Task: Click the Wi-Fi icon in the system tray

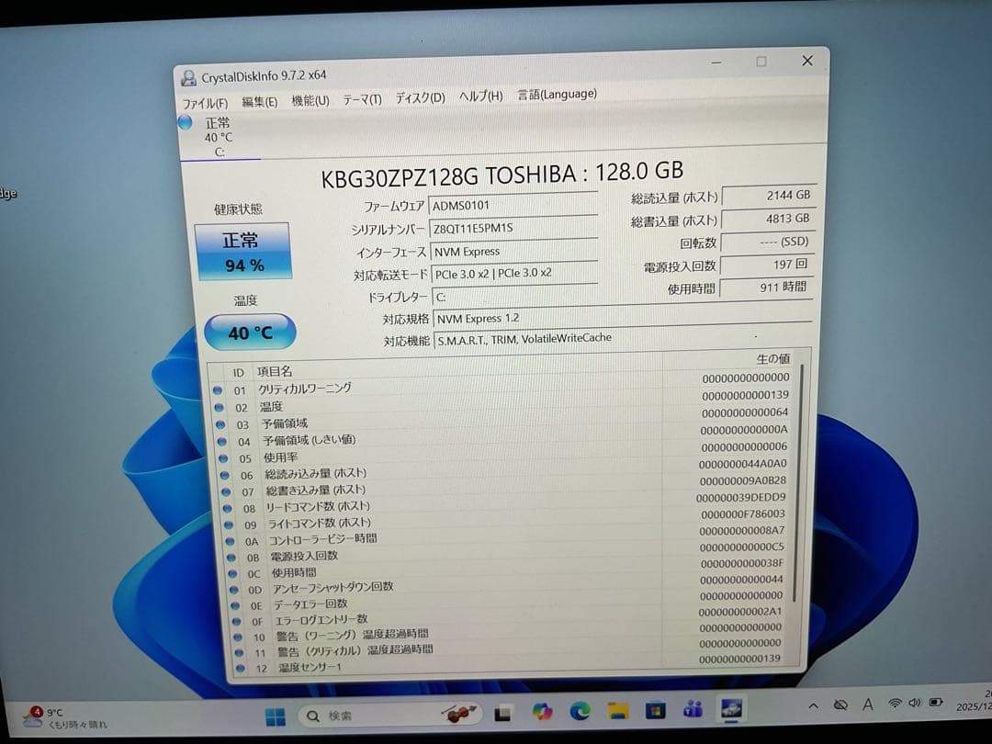Action: pos(894,705)
